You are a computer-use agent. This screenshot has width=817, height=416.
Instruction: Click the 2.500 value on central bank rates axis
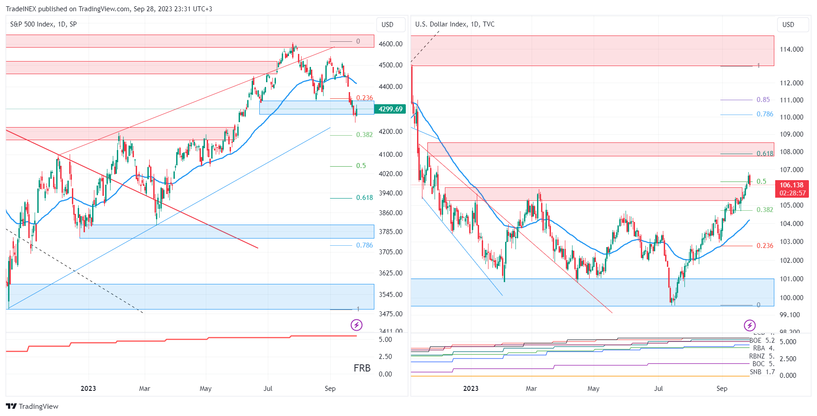tap(788, 359)
